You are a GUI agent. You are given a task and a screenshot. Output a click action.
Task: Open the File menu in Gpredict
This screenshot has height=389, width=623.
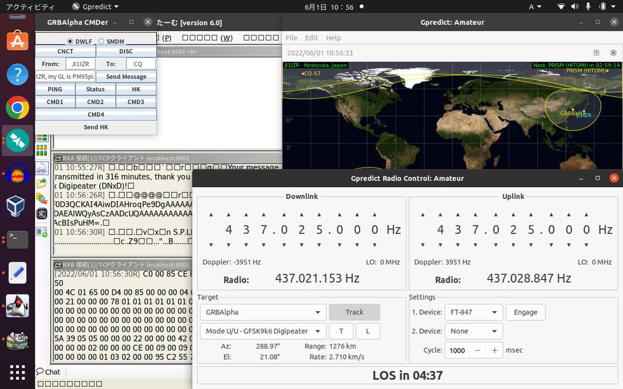(x=292, y=38)
